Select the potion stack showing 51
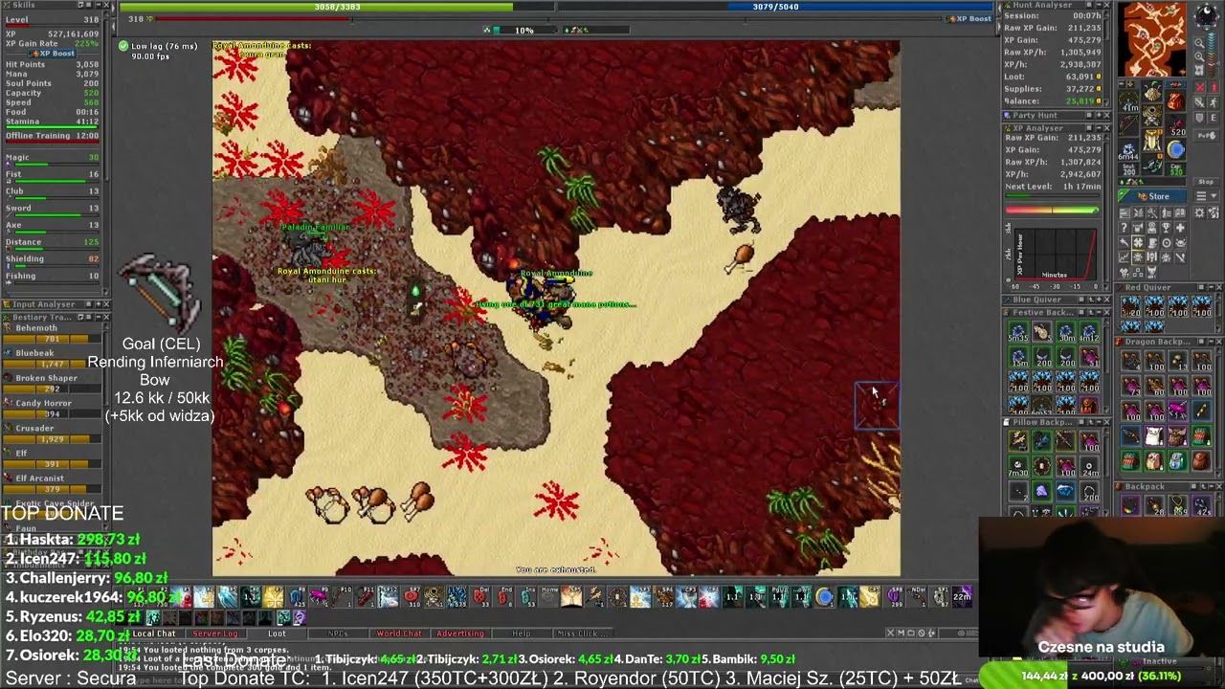 pos(1089,357)
